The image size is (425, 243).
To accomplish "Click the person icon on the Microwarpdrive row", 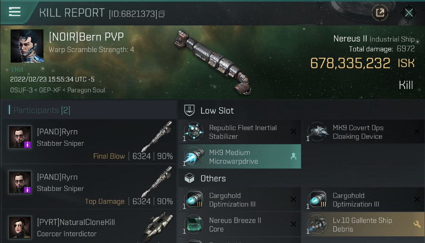I will [x=293, y=156].
